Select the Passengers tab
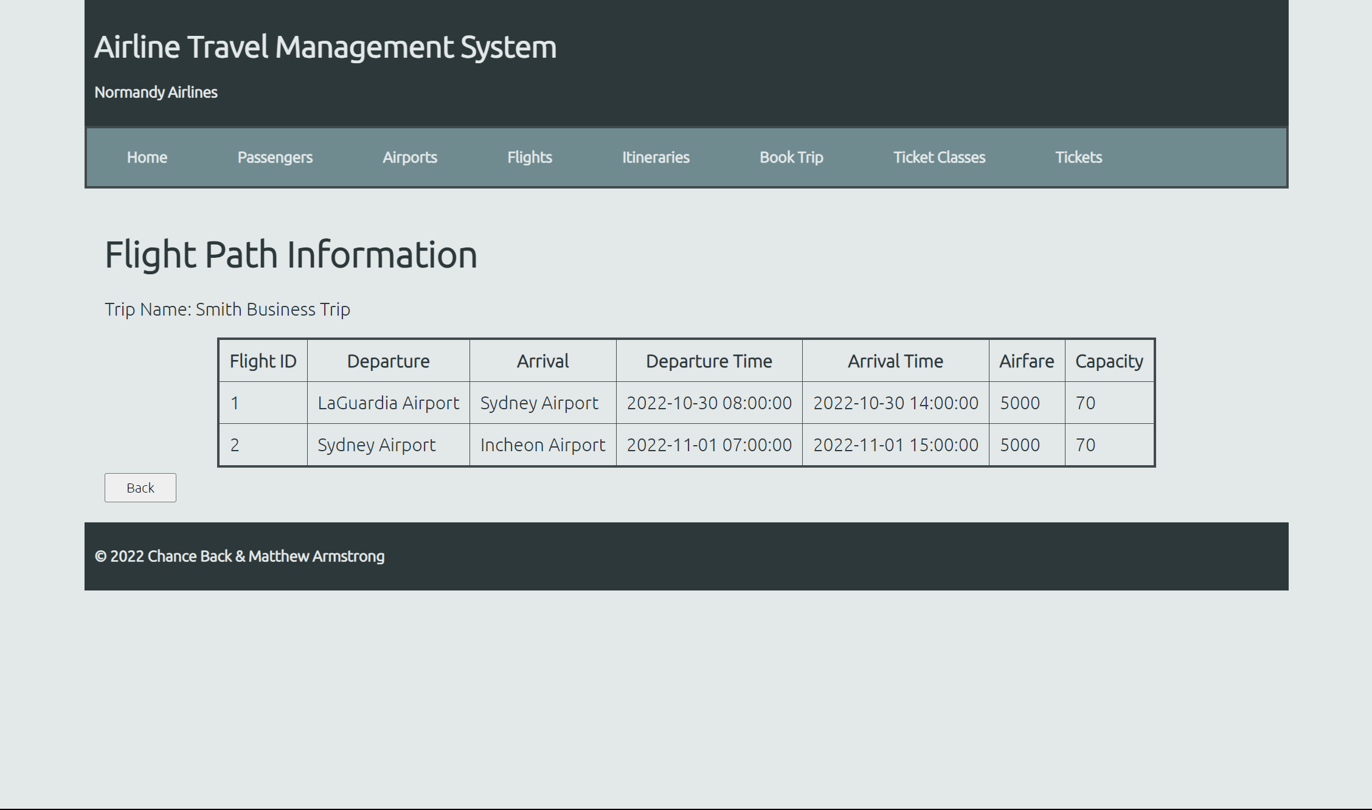This screenshot has height=810, width=1372. point(275,156)
